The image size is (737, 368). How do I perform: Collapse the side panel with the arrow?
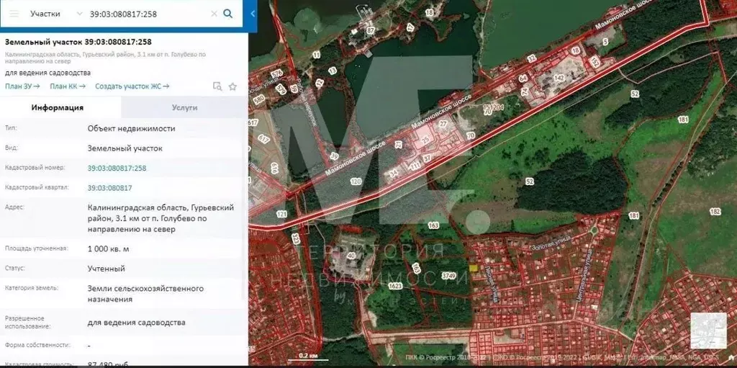coord(253,14)
